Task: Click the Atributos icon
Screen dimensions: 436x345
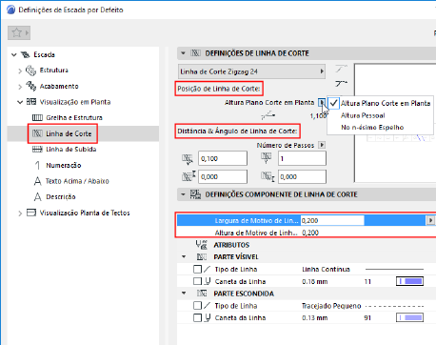Action: [201, 245]
